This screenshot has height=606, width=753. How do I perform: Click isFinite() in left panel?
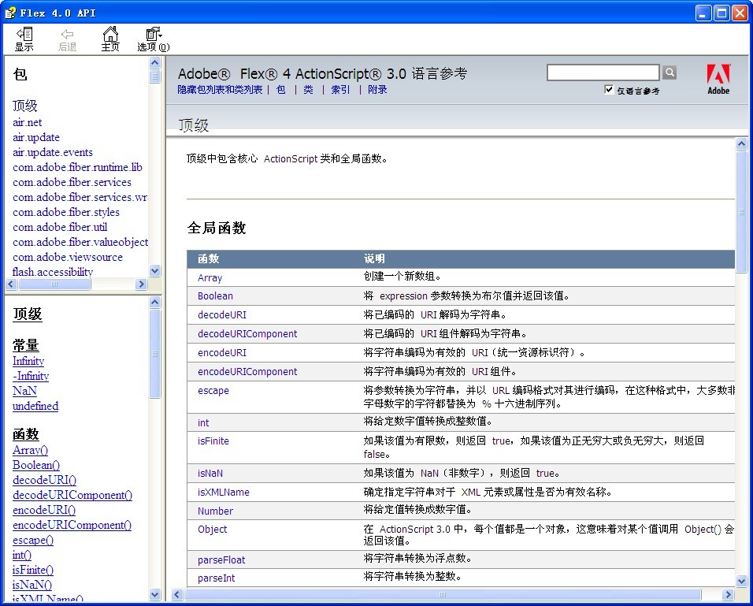[33, 570]
